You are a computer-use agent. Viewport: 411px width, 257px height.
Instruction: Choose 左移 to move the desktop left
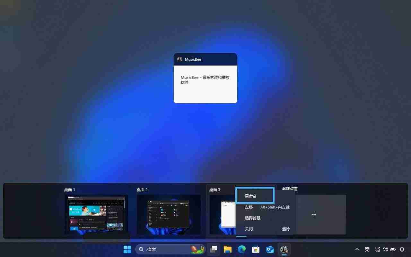[x=249, y=207]
